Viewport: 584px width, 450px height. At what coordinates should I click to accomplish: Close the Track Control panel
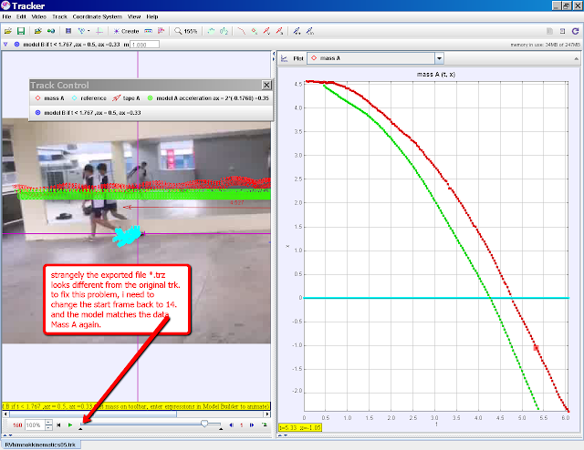click(x=266, y=85)
